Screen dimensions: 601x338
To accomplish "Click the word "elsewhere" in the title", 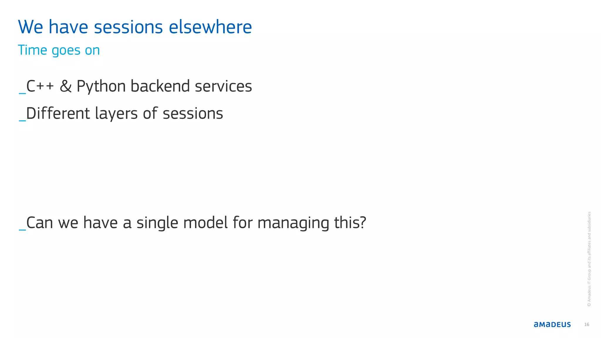I will [x=210, y=27].
